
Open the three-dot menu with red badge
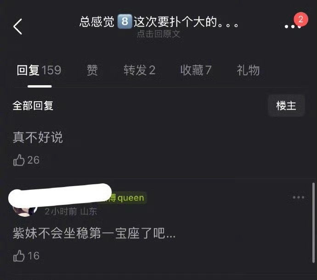[x=293, y=27]
